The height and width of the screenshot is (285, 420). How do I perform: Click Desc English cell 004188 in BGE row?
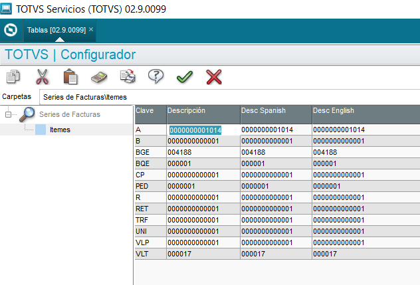point(366,152)
